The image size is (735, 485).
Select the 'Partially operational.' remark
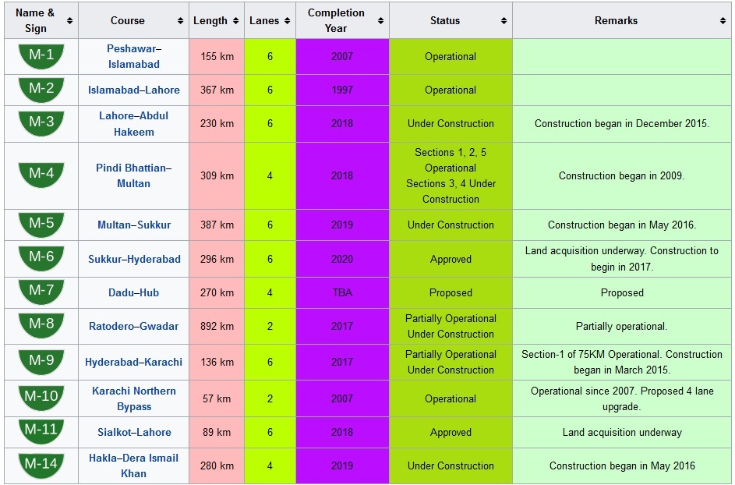click(621, 327)
